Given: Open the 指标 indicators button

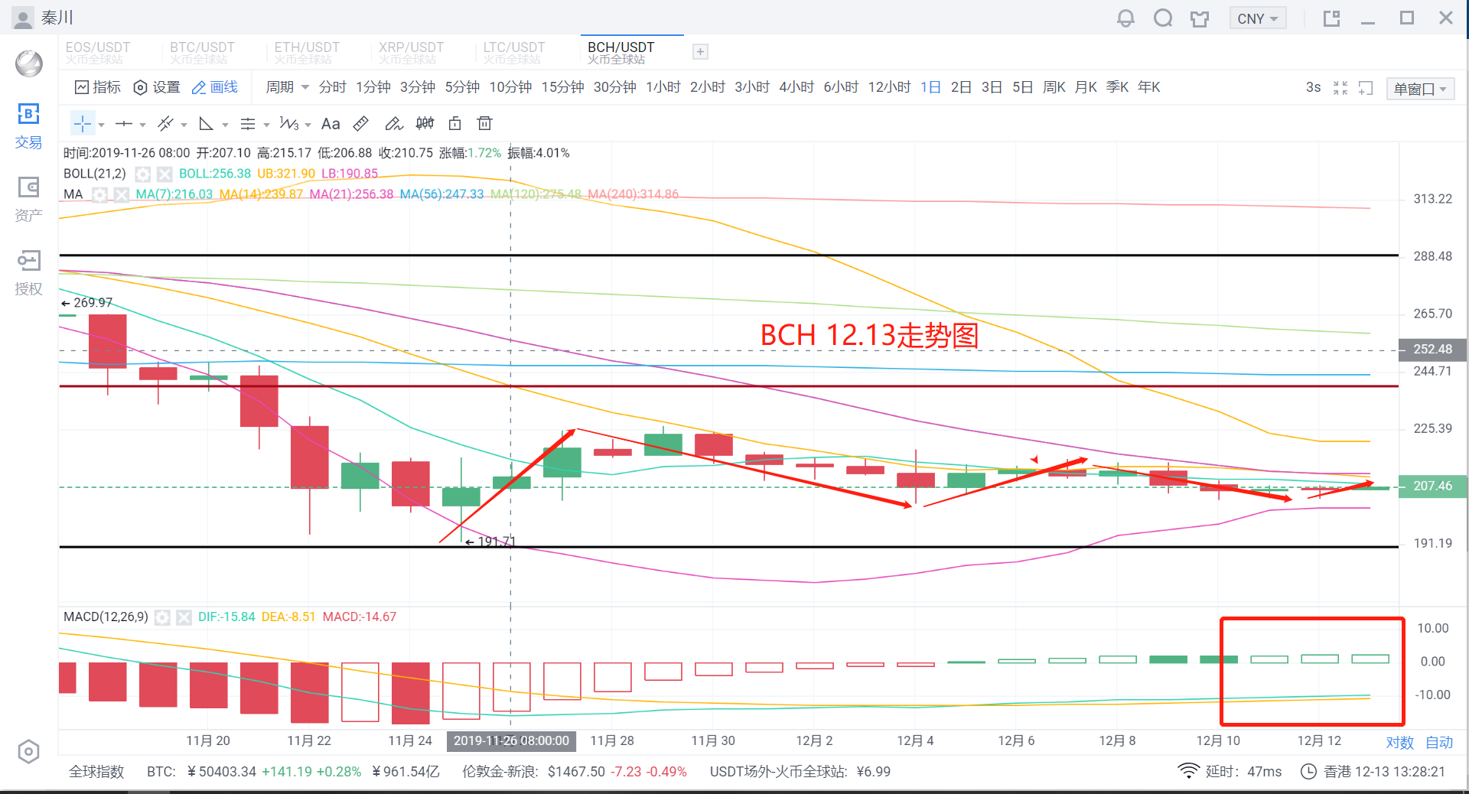Looking at the screenshot, I should click(97, 87).
